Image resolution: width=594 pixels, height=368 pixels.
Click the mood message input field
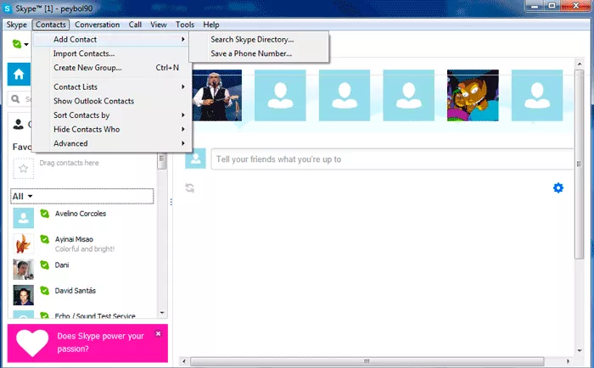click(x=392, y=159)
